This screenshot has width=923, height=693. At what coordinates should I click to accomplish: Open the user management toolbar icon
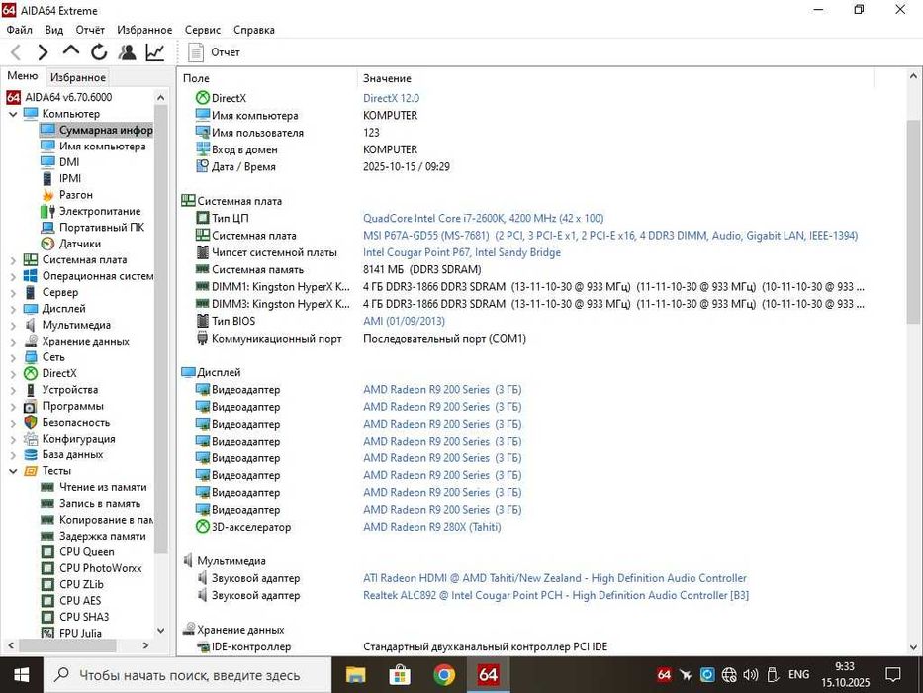pos(127,52)
